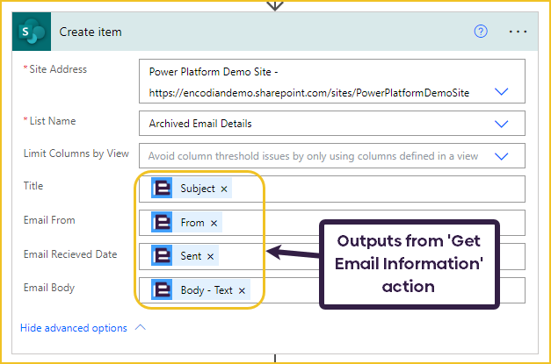
Task: Select the From dynamic content token
Action: (186, 222)
